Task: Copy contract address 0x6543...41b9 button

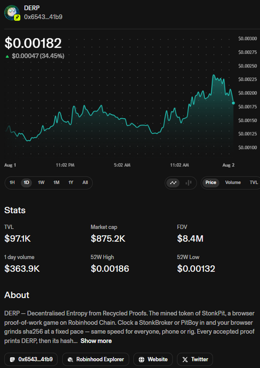Action: point(31,359)
